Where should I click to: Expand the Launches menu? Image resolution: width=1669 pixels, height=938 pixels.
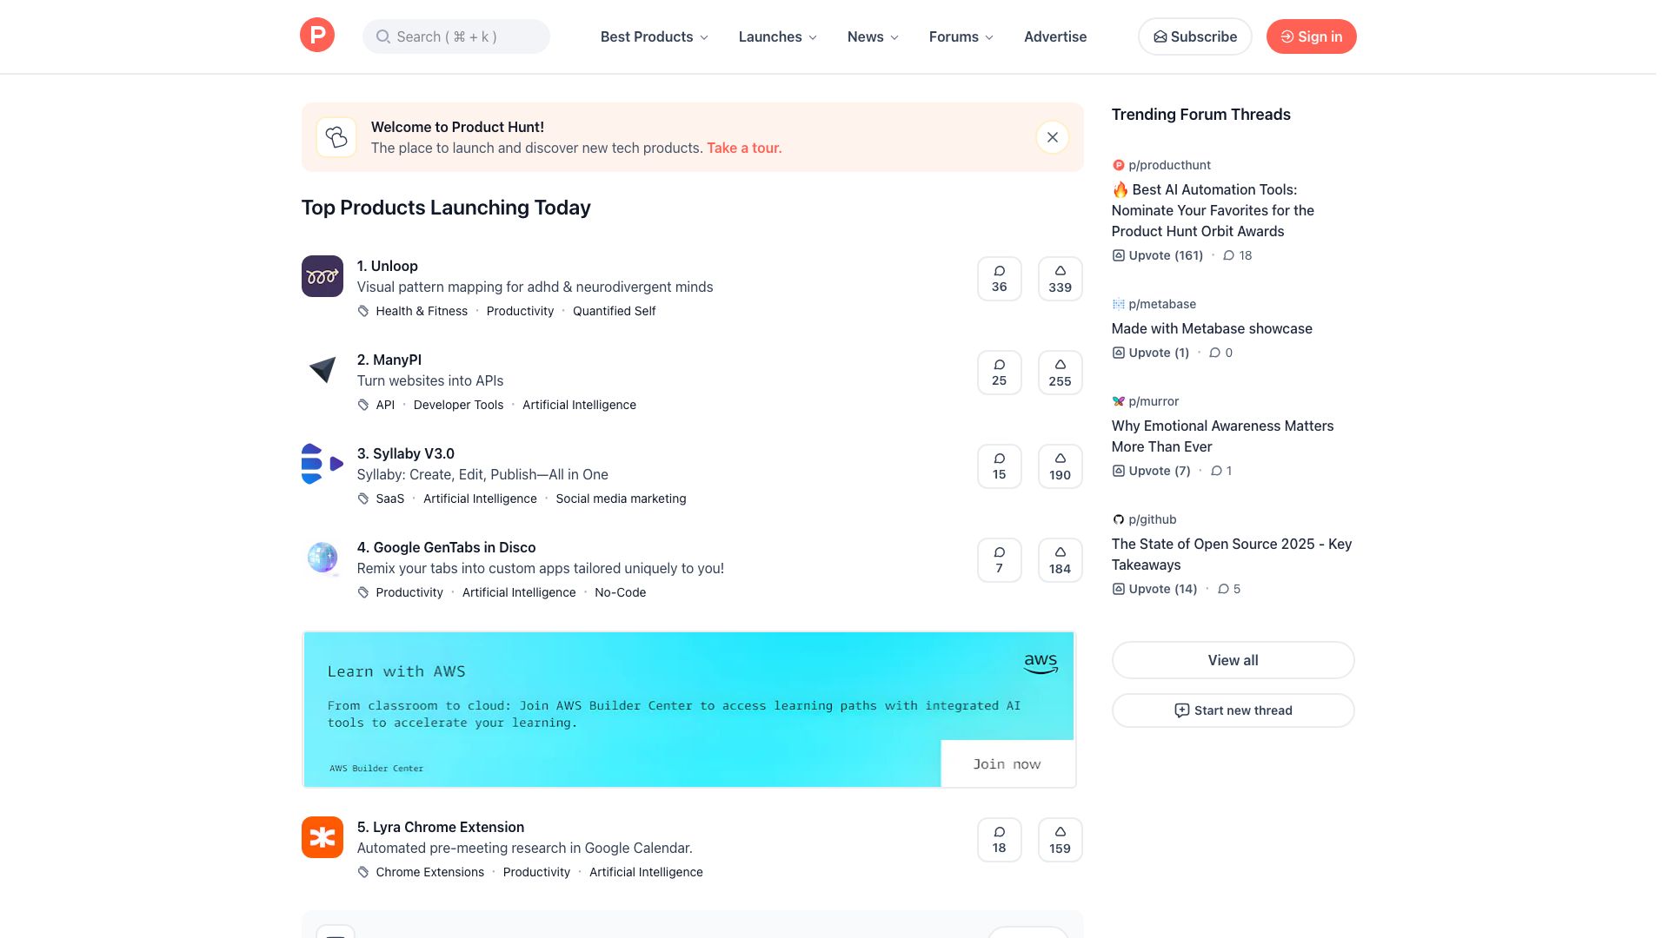pos(776,36)
